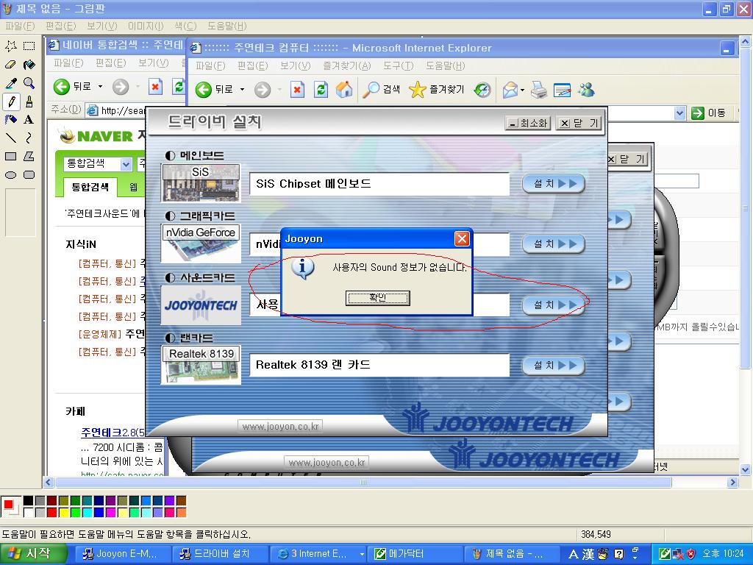Image resolution: width=753 pixels, height=565 pixels.
Task: Open the [운영체제] 주연 link on Naver
Action: coord(112,334)
